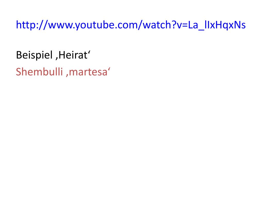Click the equals sign in the URL
Viewport: 264px width, 198px height.
185,25
